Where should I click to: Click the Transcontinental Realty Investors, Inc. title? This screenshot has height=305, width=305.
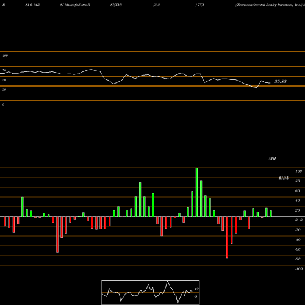click(x=269, y=5)
